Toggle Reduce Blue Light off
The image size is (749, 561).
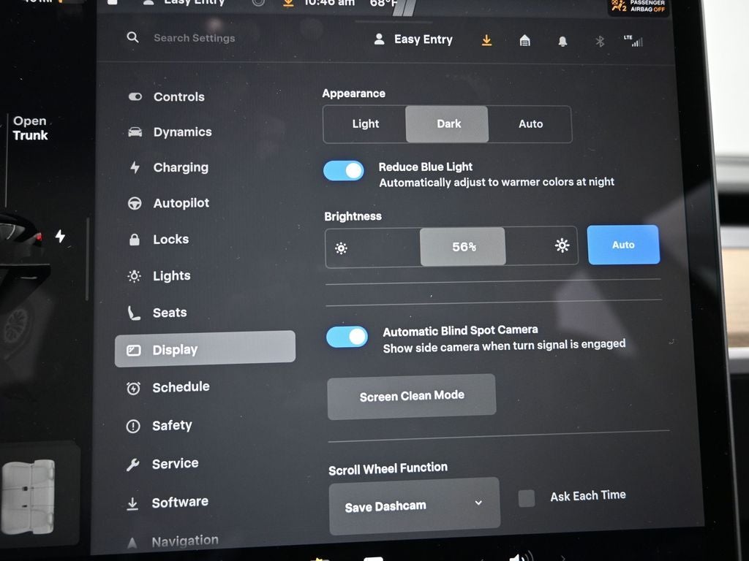tap(344, 170)
